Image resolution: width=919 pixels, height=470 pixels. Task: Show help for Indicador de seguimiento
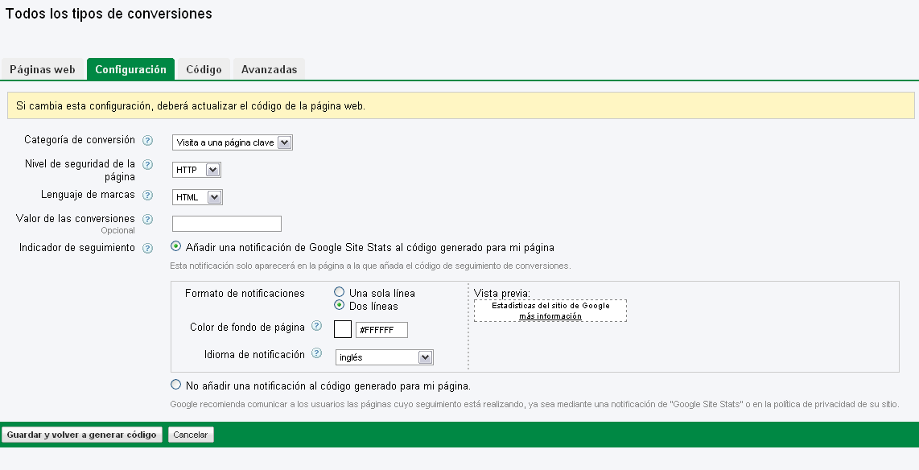(x=147, y=249)
